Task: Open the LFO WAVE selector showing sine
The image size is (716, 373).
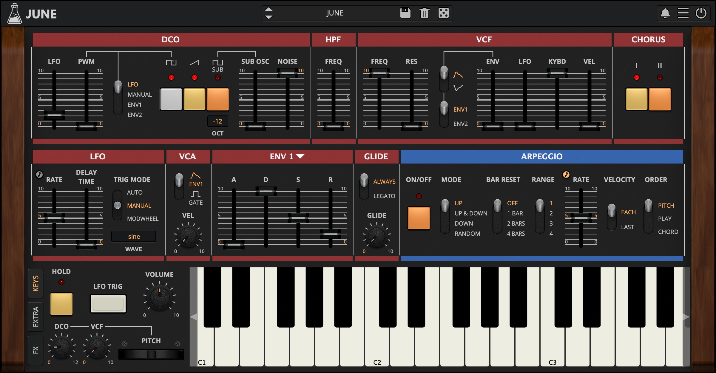Action: [134, 236]
